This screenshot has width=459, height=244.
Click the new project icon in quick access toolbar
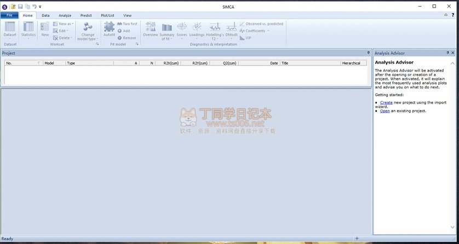[13, 7]
